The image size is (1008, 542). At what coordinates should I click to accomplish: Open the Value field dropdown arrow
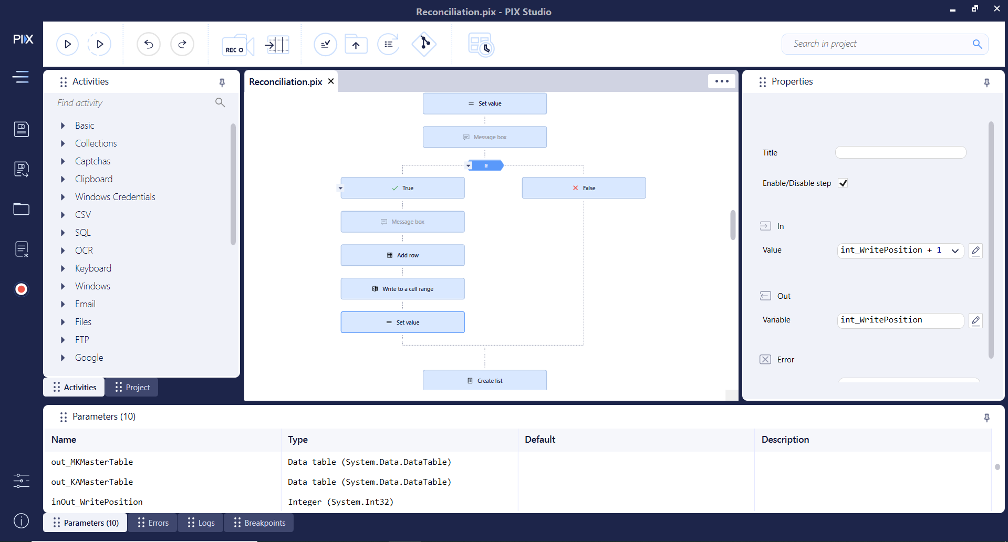(955, 251)
